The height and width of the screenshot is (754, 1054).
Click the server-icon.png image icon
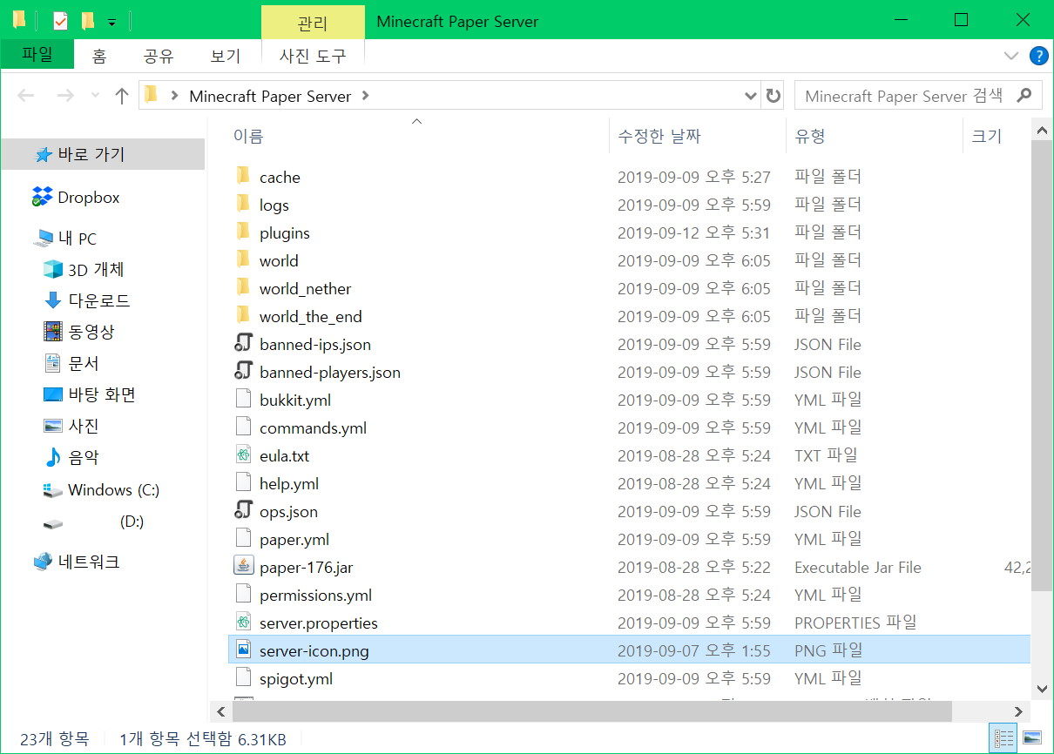(244, 650)
